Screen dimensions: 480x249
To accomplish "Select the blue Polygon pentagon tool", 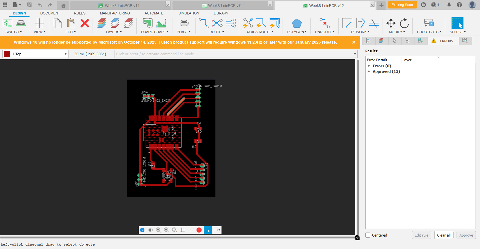I will (297, 23).
